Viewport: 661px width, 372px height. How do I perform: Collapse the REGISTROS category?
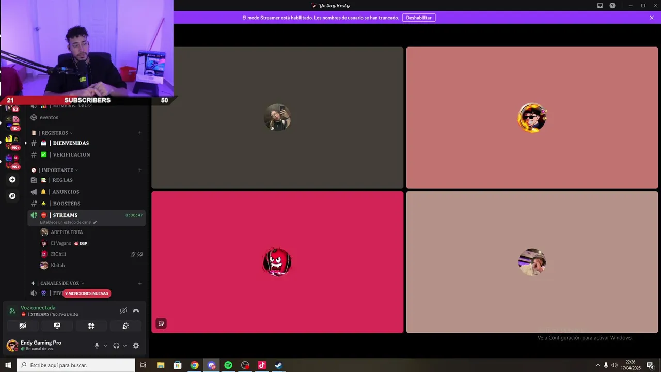coord(55,133)
